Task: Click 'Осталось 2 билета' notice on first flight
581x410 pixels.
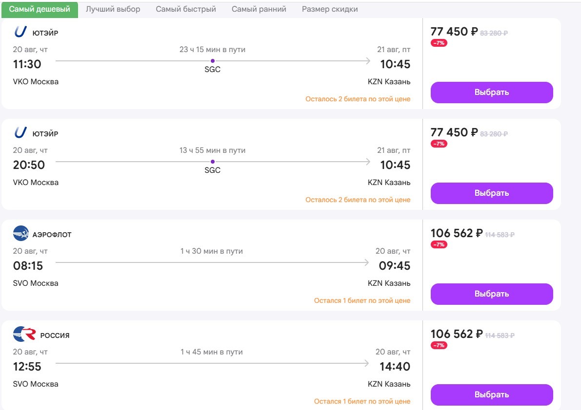Action: (358, 99)
